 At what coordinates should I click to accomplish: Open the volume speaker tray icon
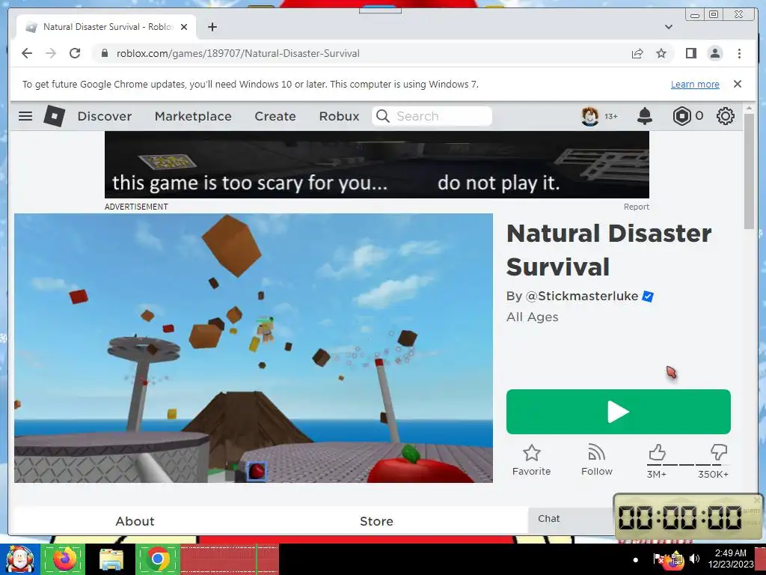pos(694,559)
